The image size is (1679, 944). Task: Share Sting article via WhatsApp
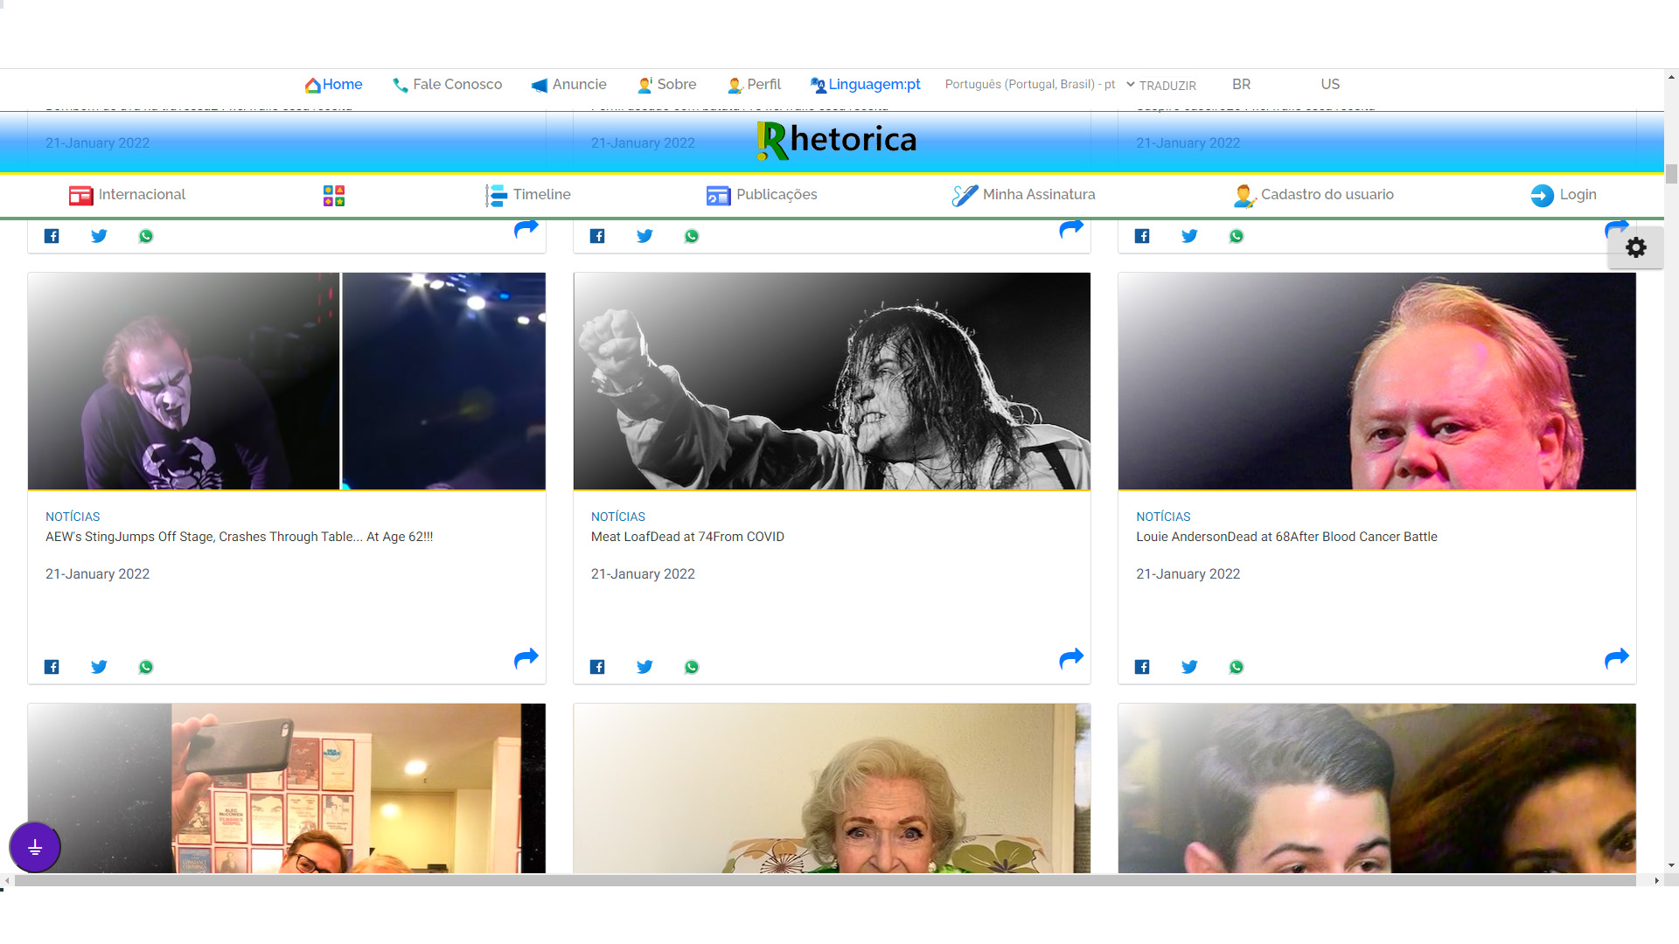point(146,667)
